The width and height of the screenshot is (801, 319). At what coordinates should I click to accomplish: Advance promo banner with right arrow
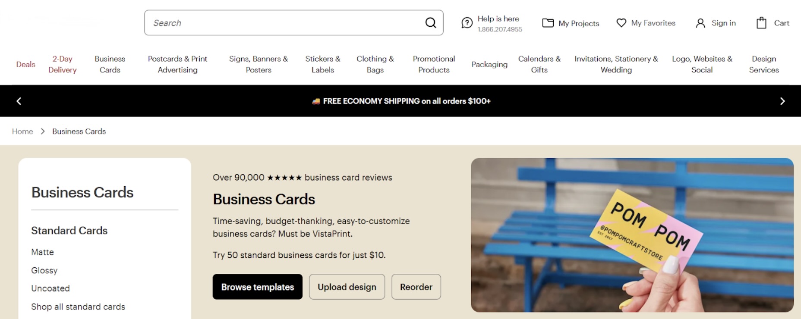point(782,101)
